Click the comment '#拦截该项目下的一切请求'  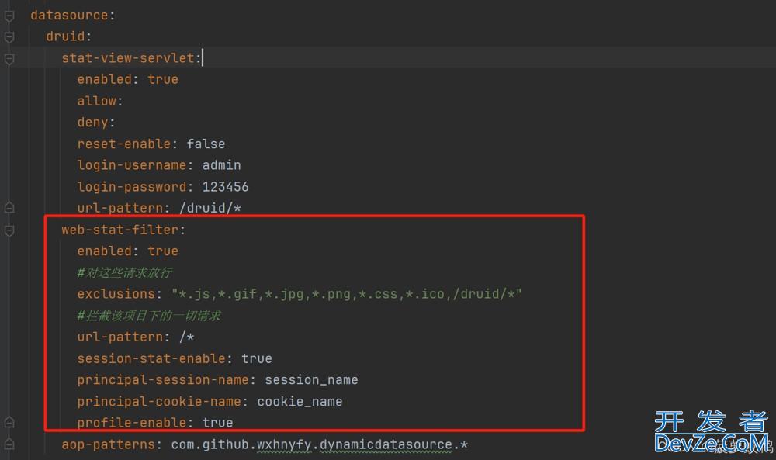pyautogui.click(x=149, y=316)
